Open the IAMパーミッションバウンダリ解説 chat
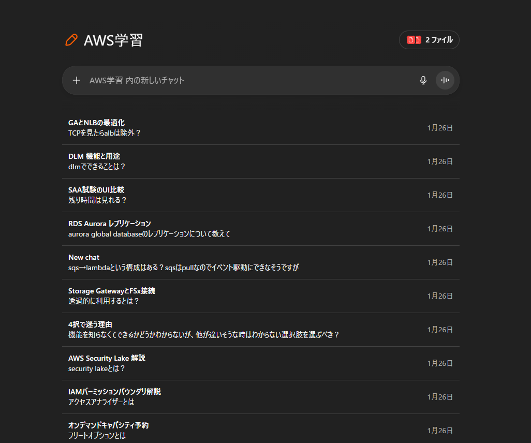The width and height of the screenshot is (531, 443). (x=260, y=396)
